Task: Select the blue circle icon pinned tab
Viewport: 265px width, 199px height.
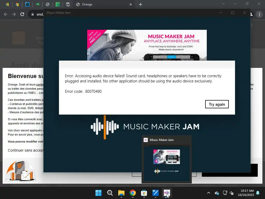Action: click(x=27, y=4)
